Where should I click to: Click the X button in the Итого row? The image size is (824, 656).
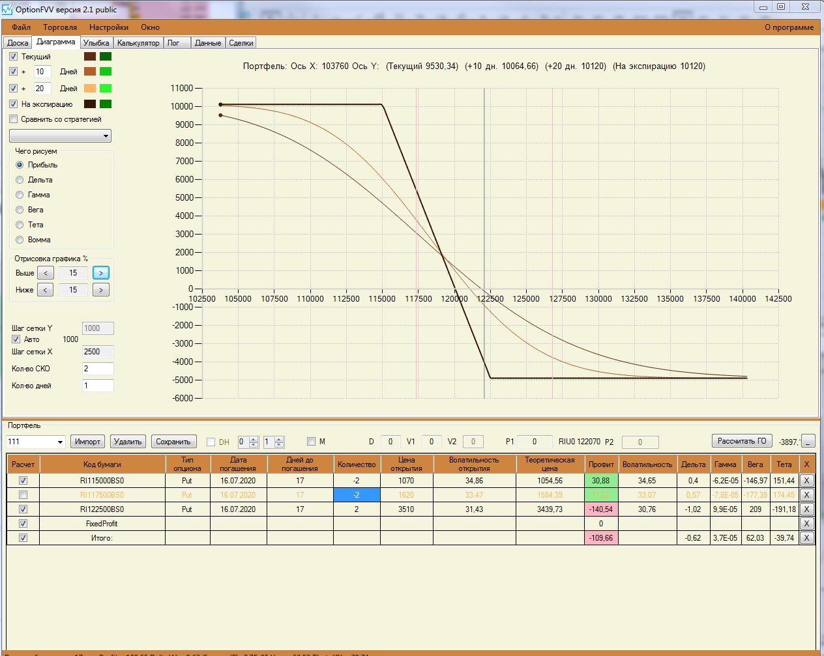806,538
